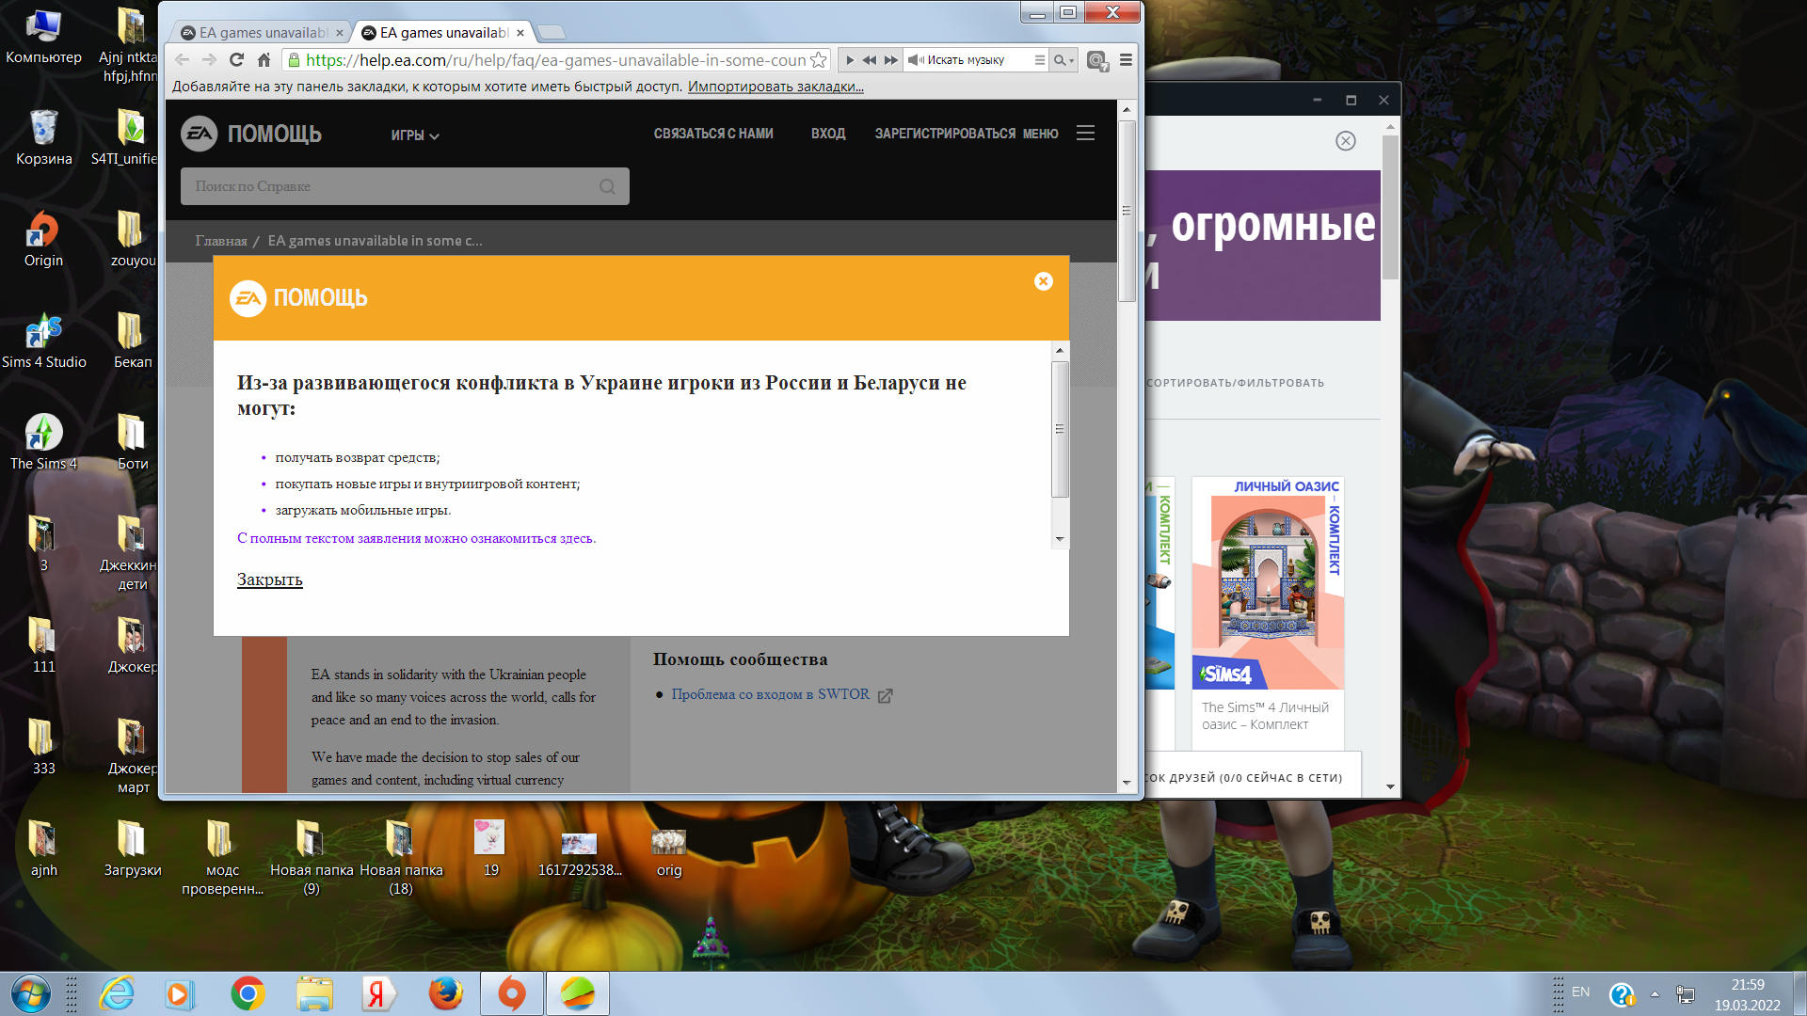Screen dimensions: 1807x1016
Task: Click the Главная breadcrumb link
Action: coord(221,241)
